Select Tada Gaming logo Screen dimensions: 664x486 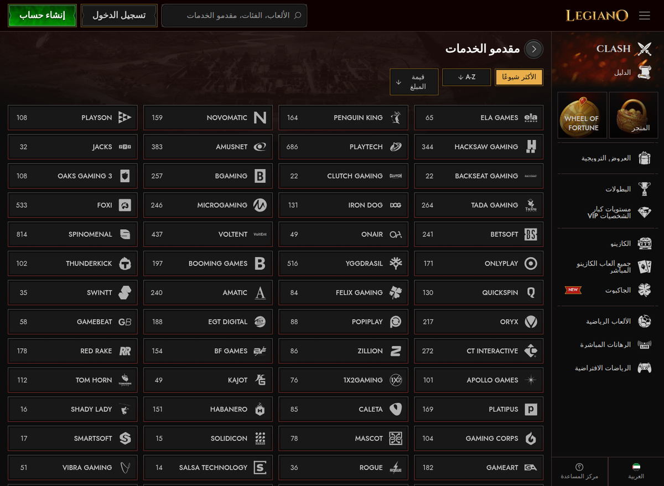tap(531, 205)
